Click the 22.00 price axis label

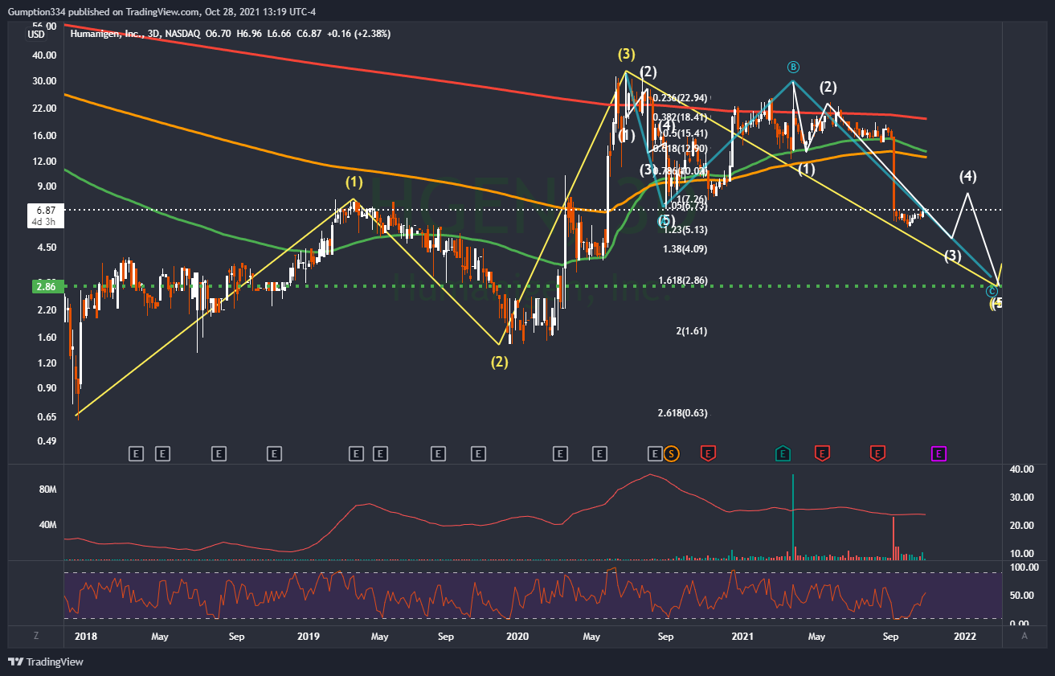coord(45,109)
